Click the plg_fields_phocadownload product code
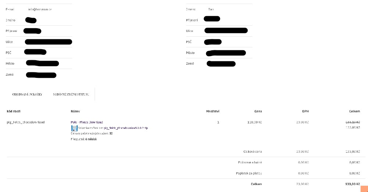This screenshot has width=368, height=192. 26,122
